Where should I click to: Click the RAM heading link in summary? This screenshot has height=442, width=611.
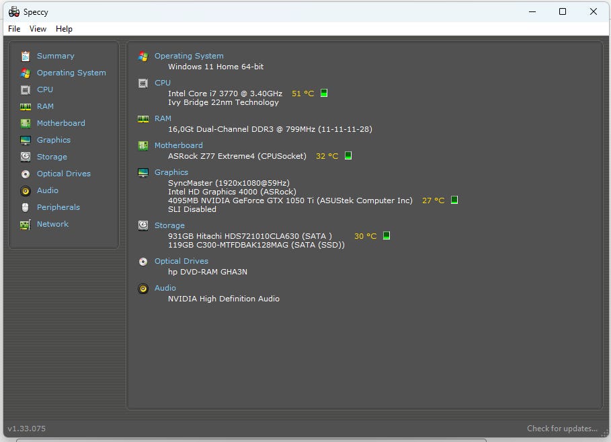coord(163,118)
